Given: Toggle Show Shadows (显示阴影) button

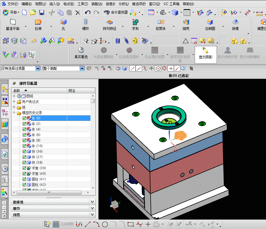Looking at the screenshot, I should [x=206, y=55].
